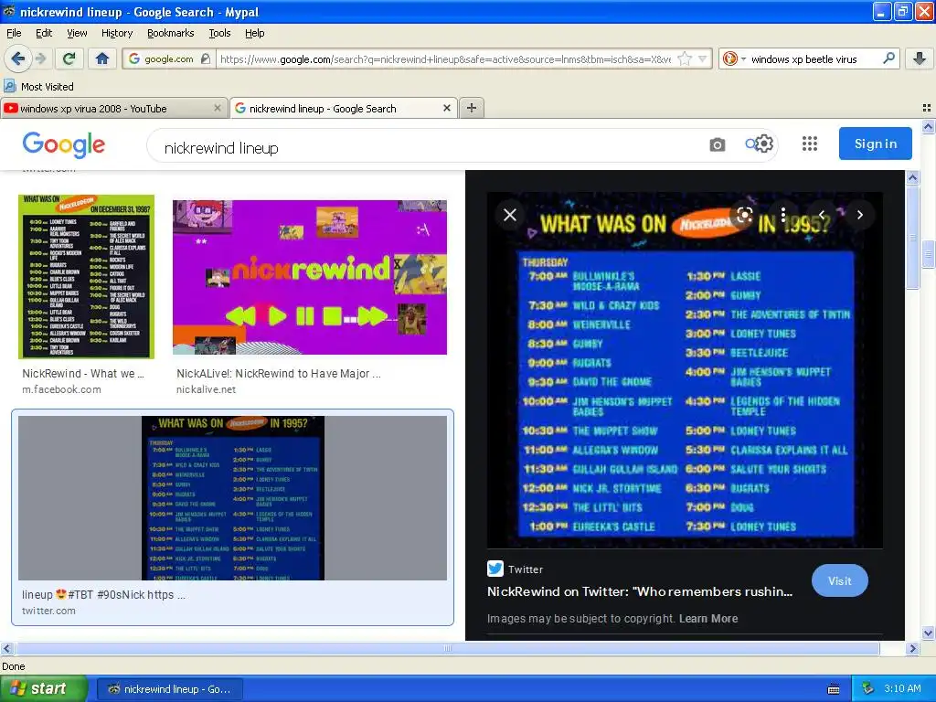Open the Google apps grid icon
Viewport: 936px width, 702px height.
pos(810,144)
